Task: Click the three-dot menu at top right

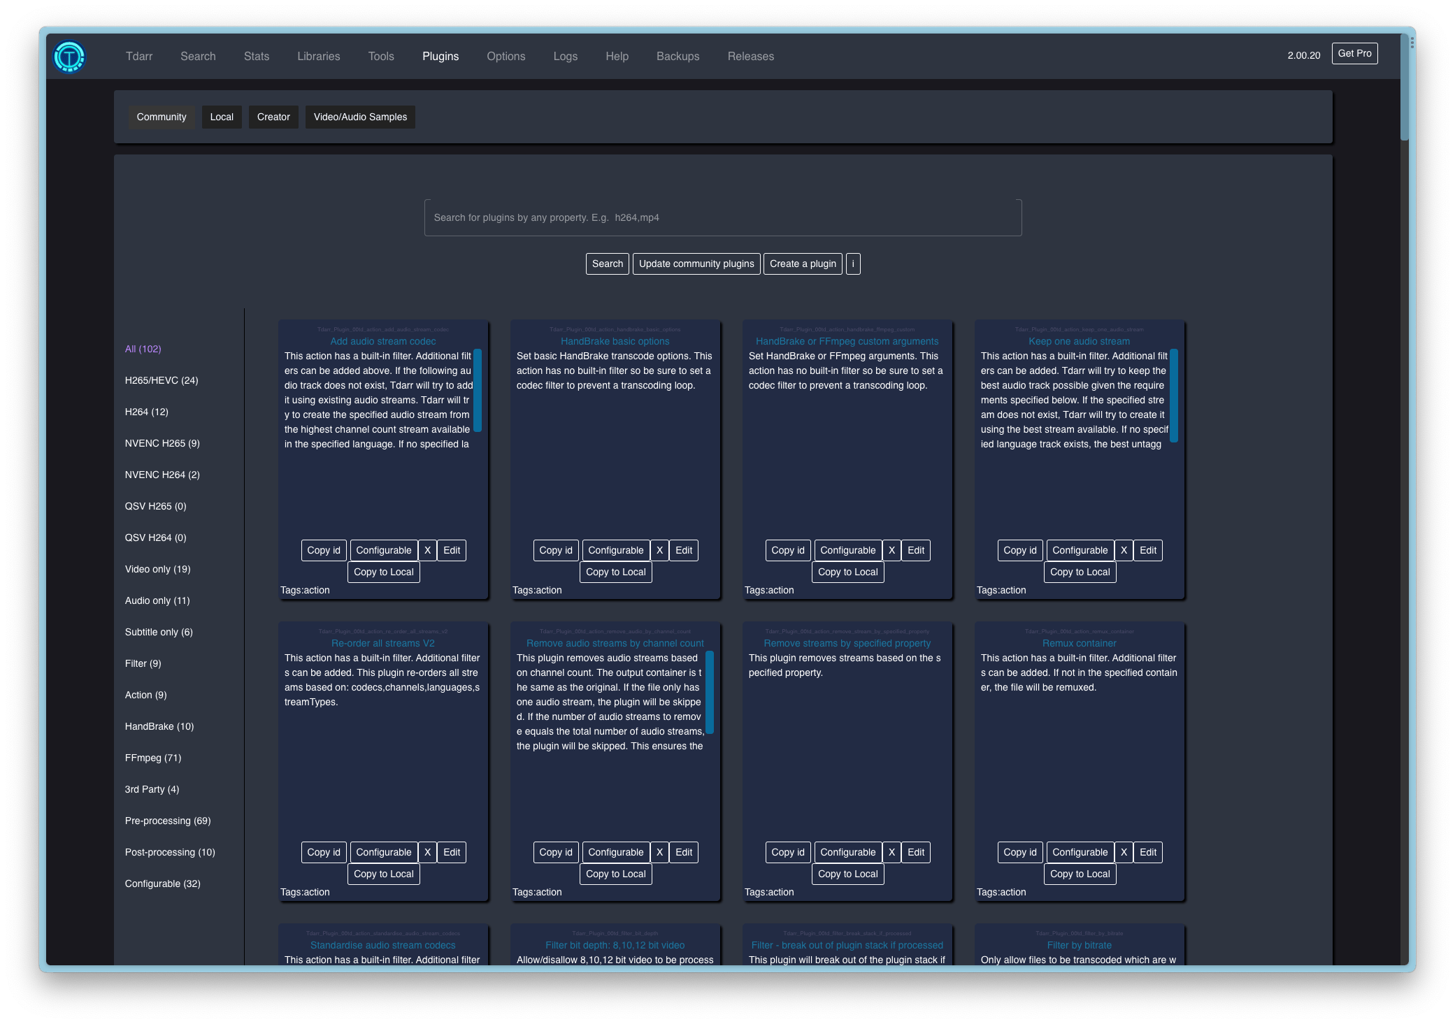Action: (1412, 43)
